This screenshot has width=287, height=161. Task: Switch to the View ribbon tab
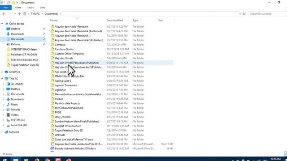tap(43, 8)
